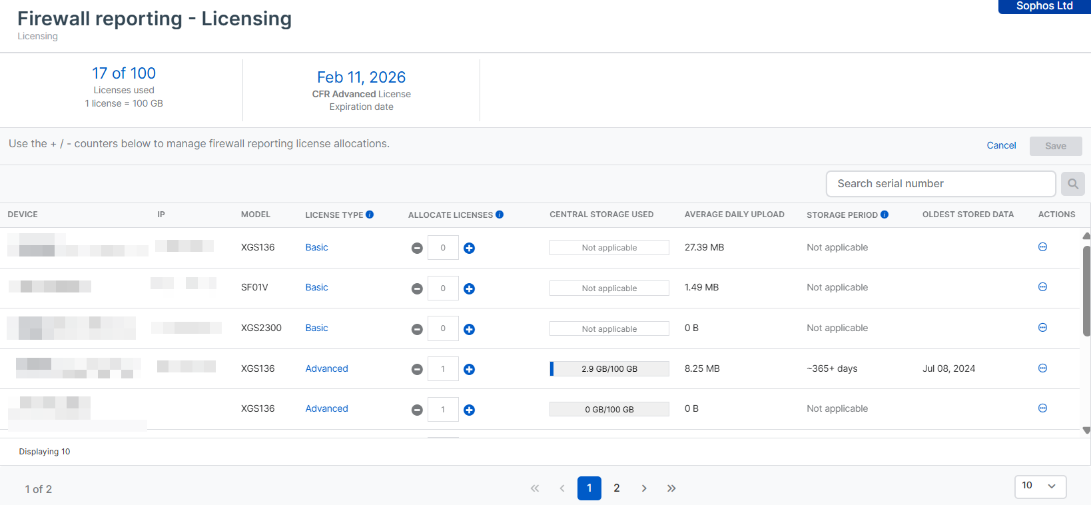Increase license allocation for first XGS136 Basic row

469,248
